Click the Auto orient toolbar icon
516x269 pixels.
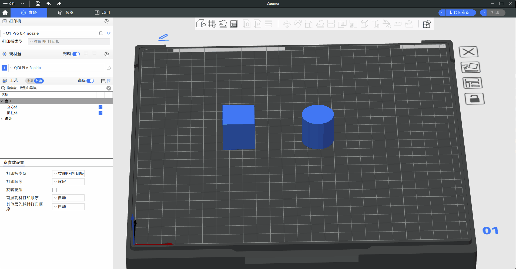[x=223, y=24]
